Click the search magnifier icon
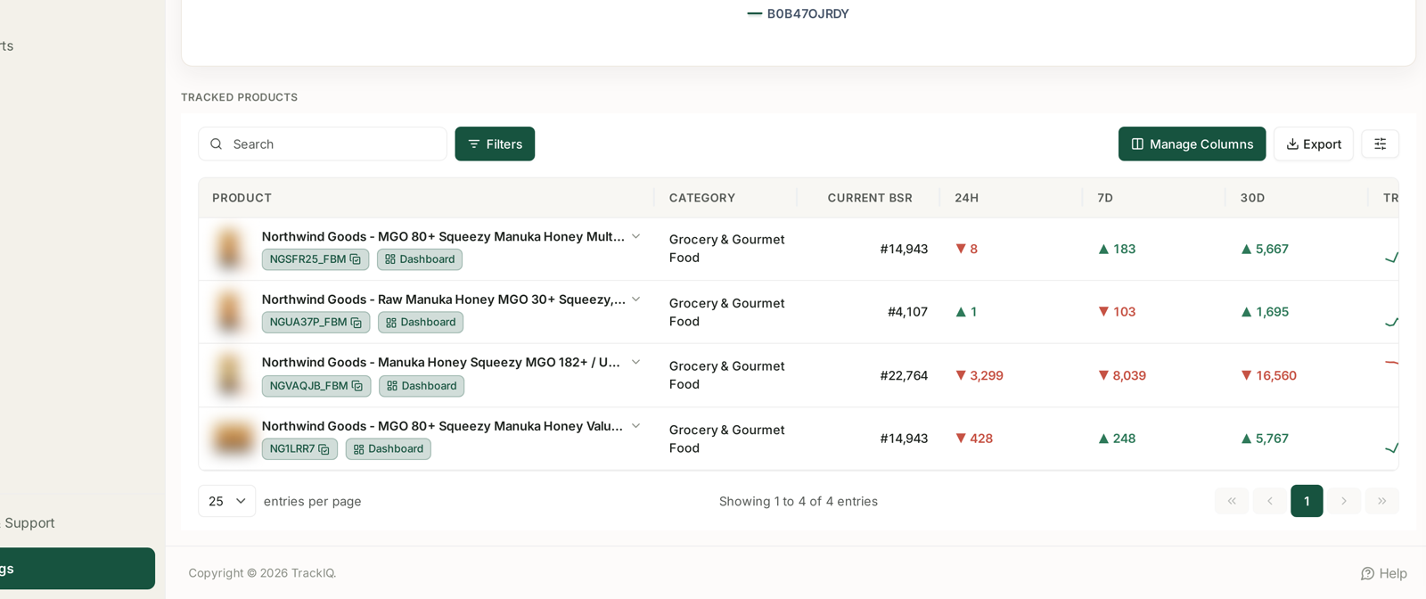This screenshot has width=1426, height=599. [x=216, y=144]
